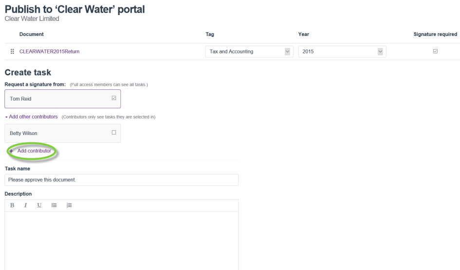Click the drag handle beside CLEARWATER2015Return
Viewport: 460px width, 270px height.
click(x=12, y=52)
